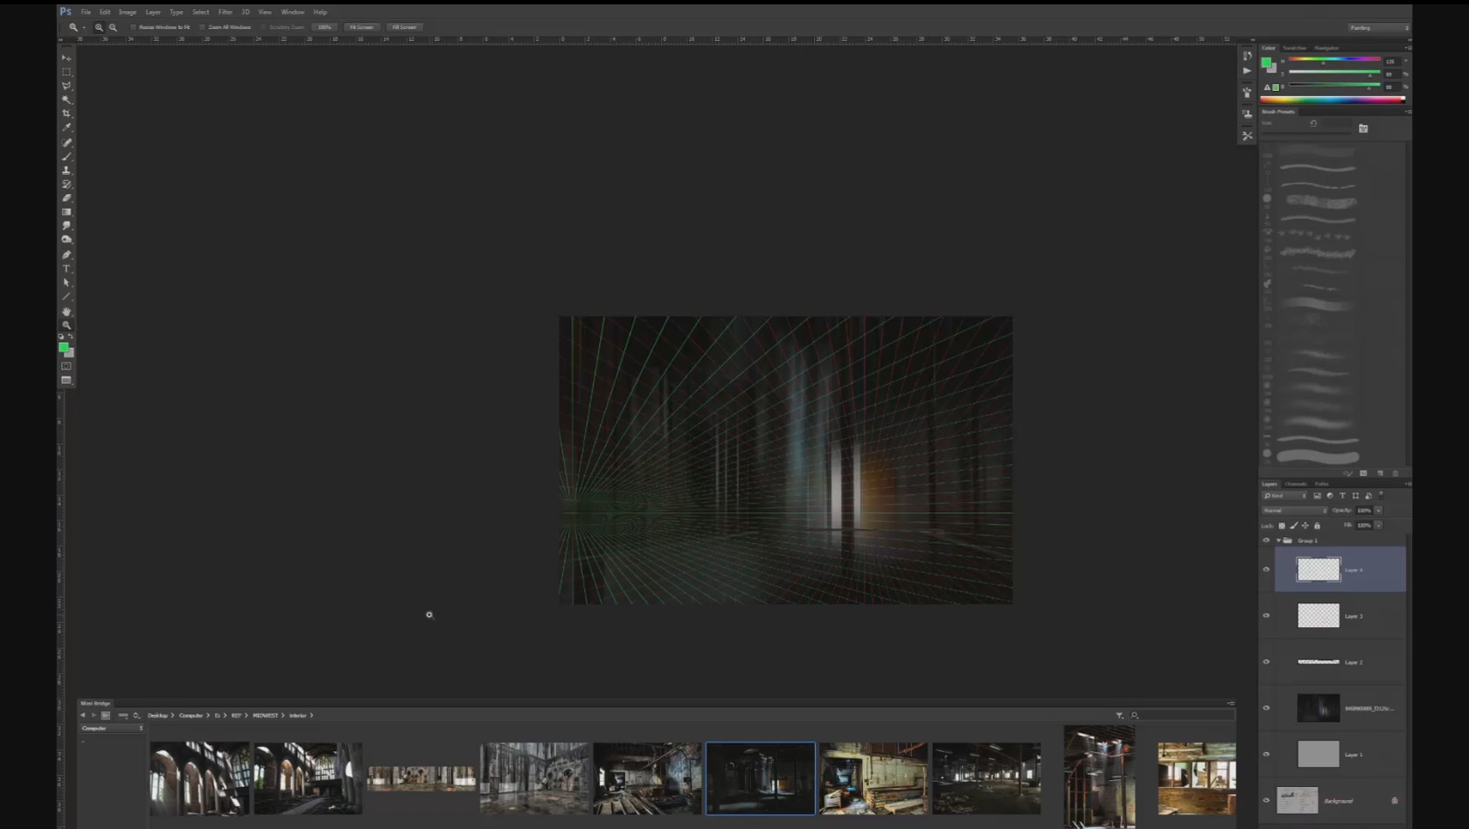Select the Horizontal Type tool
Viewport: 1469px width, 829px height.
point(66,268)
